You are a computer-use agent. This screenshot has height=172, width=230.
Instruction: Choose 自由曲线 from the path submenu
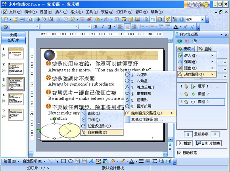(x=102, y=132)
